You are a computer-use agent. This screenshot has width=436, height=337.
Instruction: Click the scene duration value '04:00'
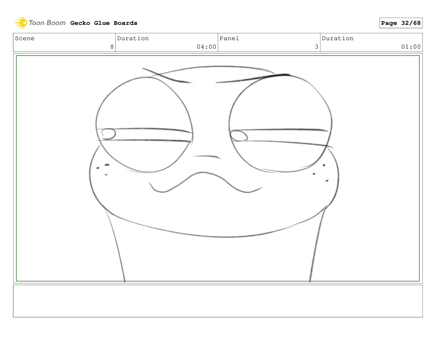[206, 47]
